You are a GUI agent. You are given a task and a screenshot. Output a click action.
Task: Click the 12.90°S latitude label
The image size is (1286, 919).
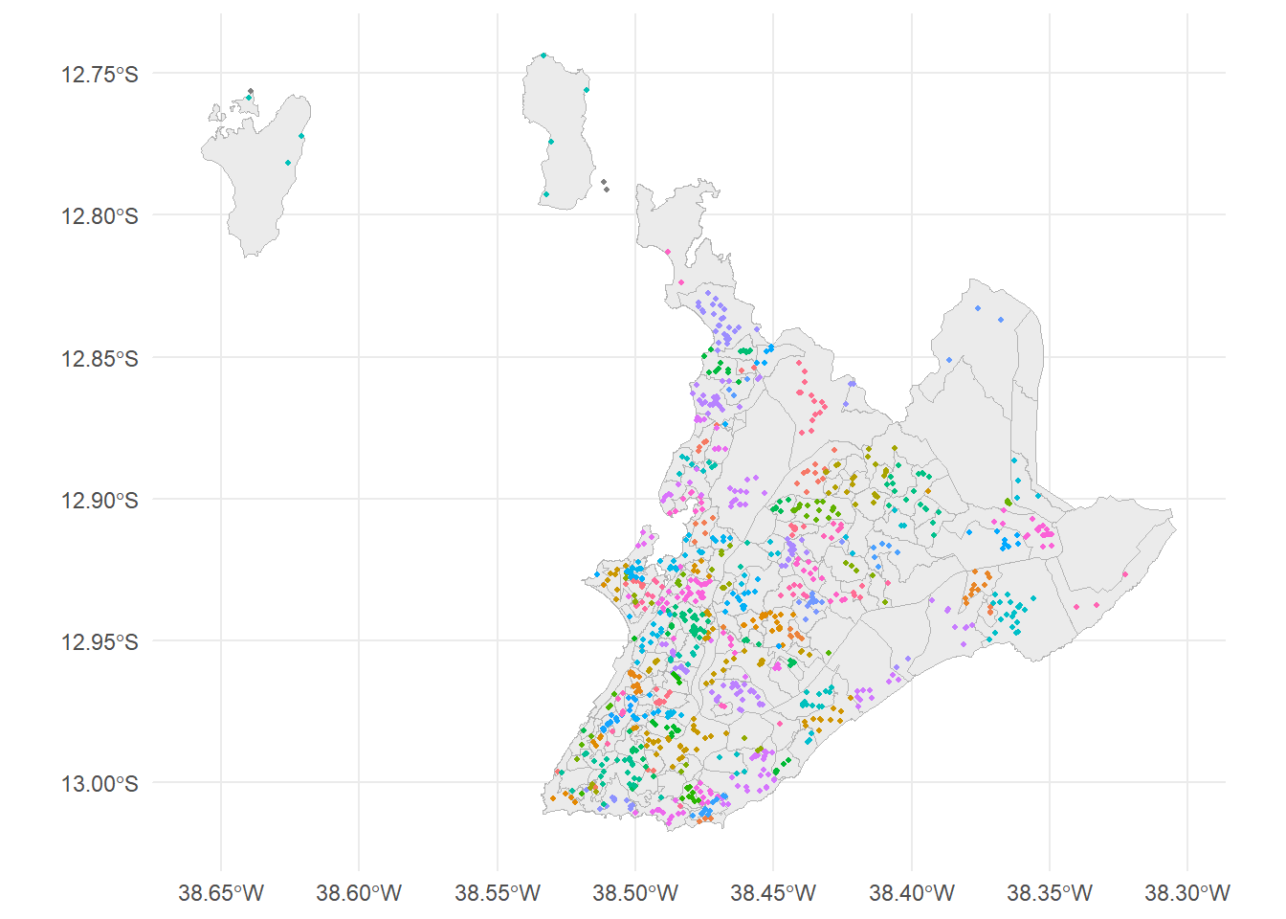click(x=100, y=501)
